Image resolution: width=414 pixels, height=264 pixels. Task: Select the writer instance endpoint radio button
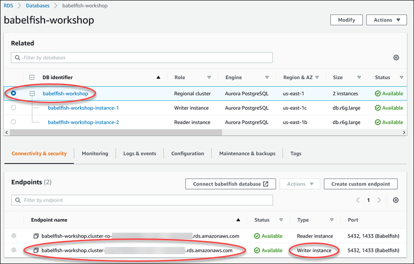(13, 250)
